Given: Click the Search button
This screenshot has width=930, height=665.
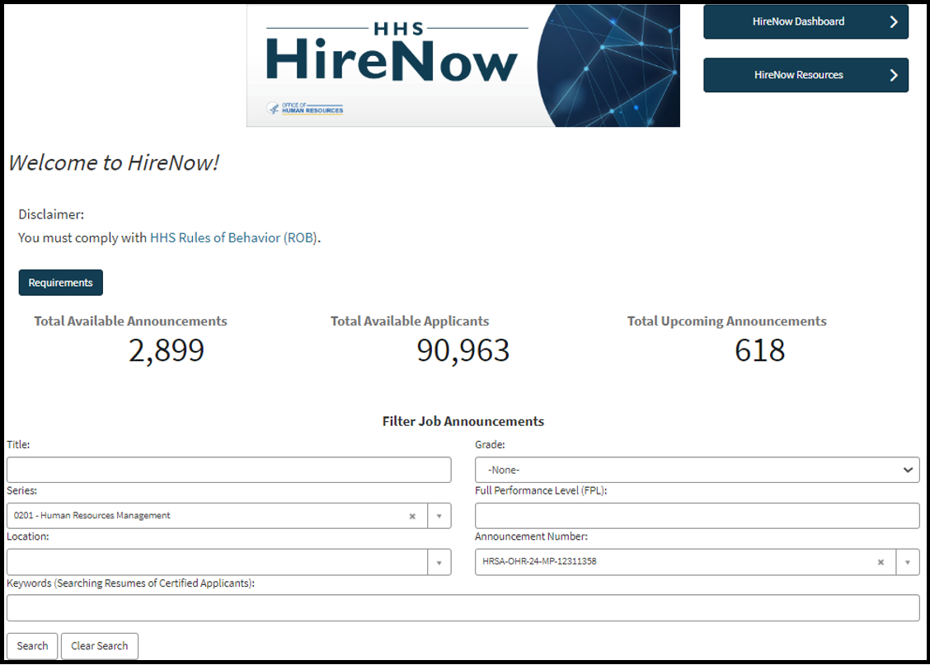Looking at the screenshot, I should pyautogui.click(x=32, y=646).
